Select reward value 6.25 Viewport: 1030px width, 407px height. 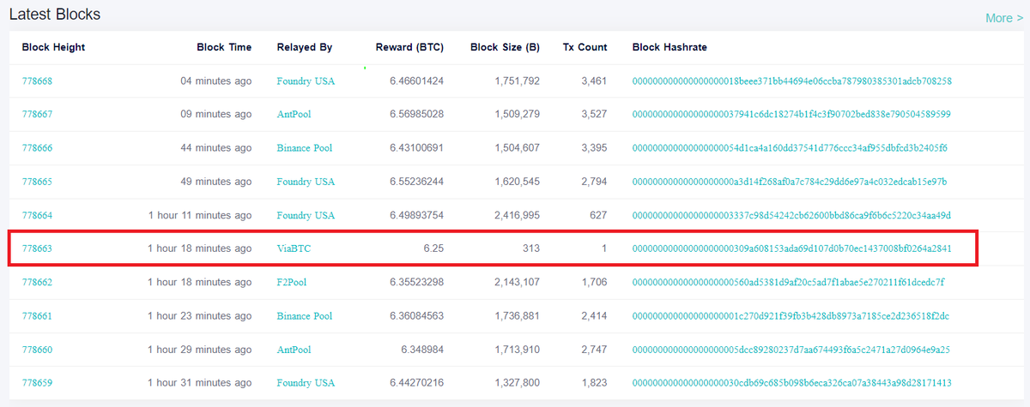coord(433,248)
